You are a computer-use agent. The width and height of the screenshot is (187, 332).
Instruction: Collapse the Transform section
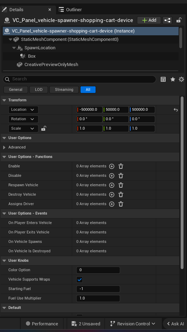(4, 100)
